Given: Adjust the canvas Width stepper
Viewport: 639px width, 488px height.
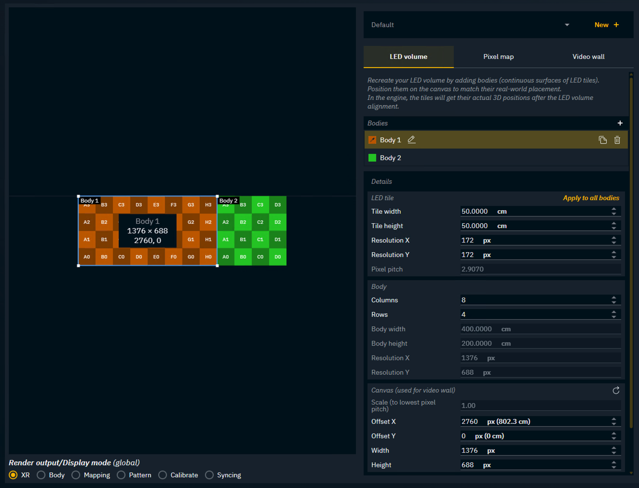Looking at the screenshot, I should coord(614,450).
